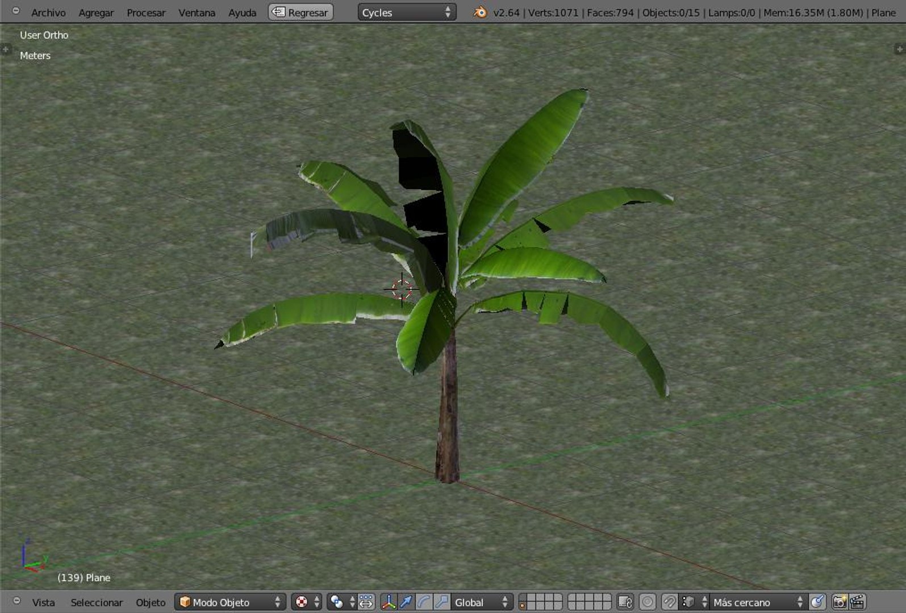Toggle the 3D manipulator widget
Screen dimensions: 906x613
click(x=389, y=602)
